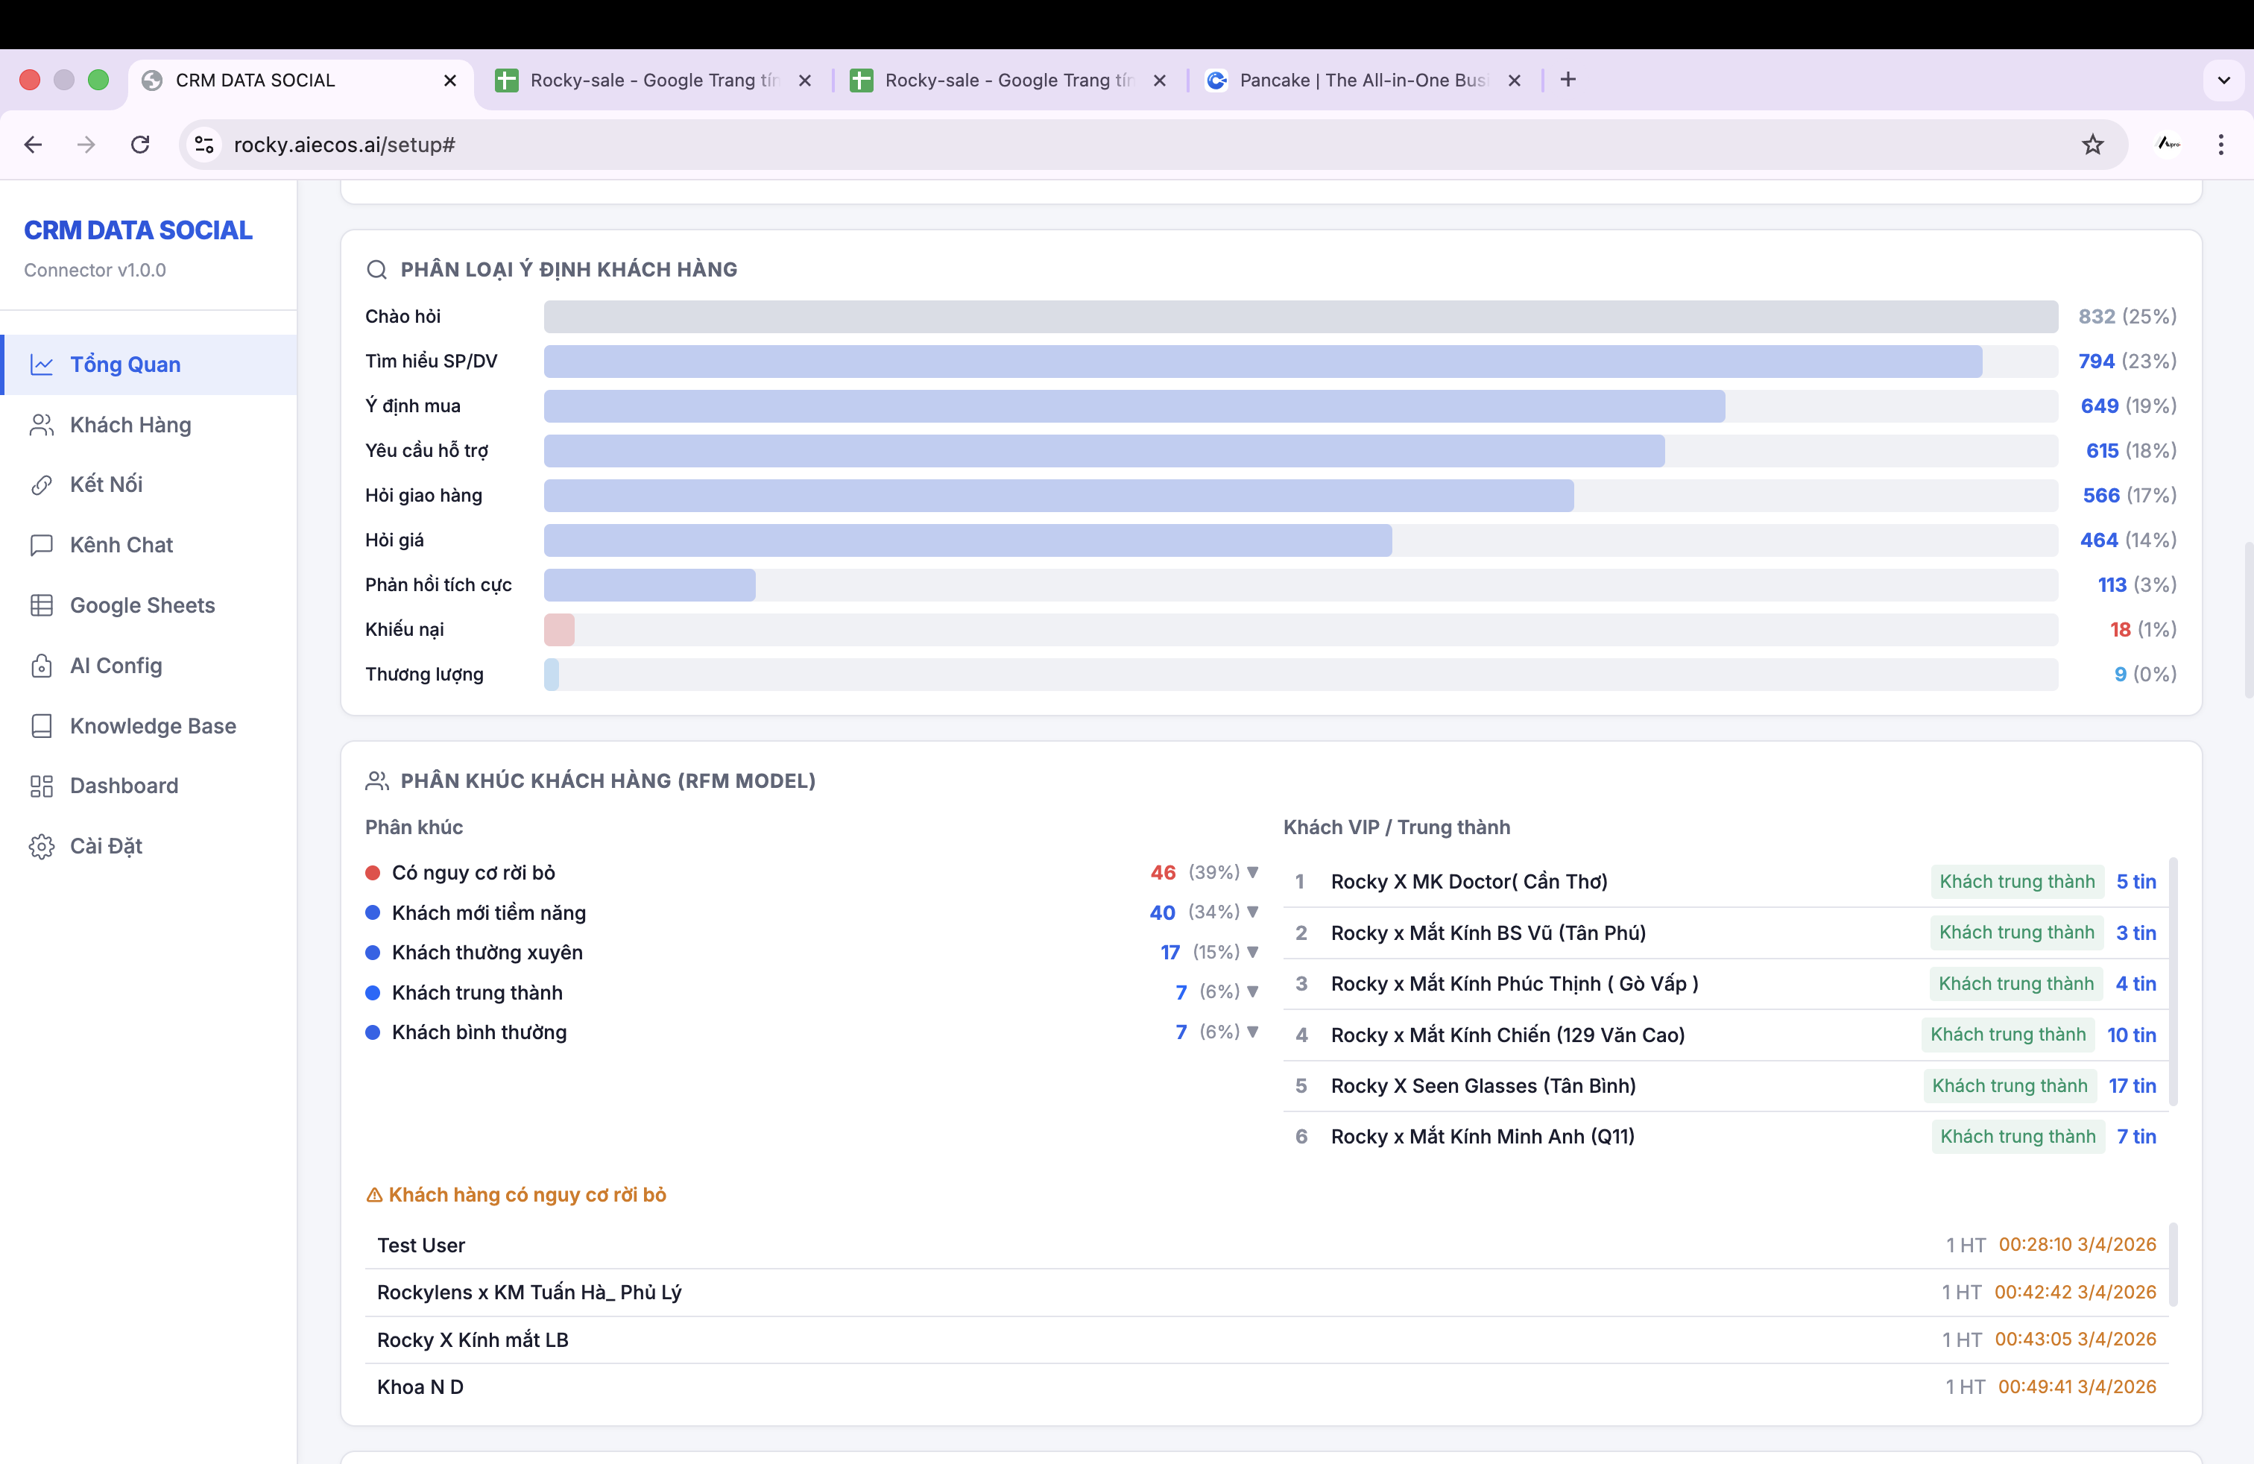Click the red Khiếu nại bar

pyautogui.click(x=559, y=630)
